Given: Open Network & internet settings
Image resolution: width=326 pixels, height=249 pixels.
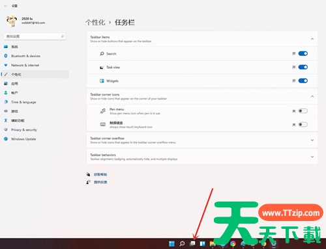Looking at the screenshot, I should click(35, 65).
